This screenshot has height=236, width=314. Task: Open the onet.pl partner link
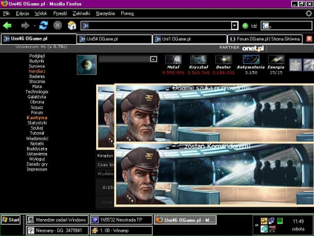click(x=253, y=48)
